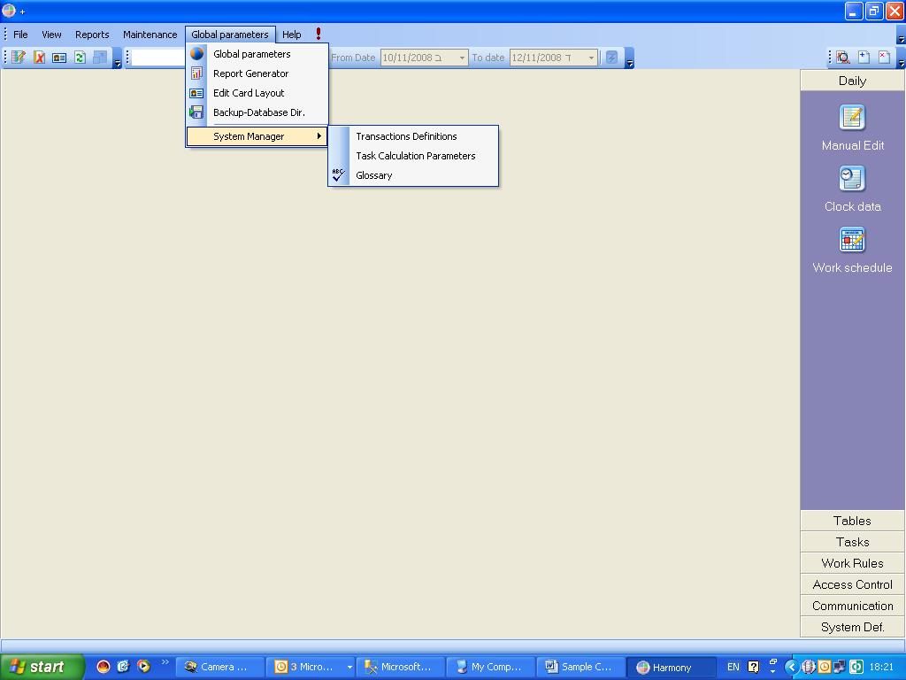Screen dimensions: 906x680
Task: Open the Work schedule icon
Action: [x=852, y=240]
